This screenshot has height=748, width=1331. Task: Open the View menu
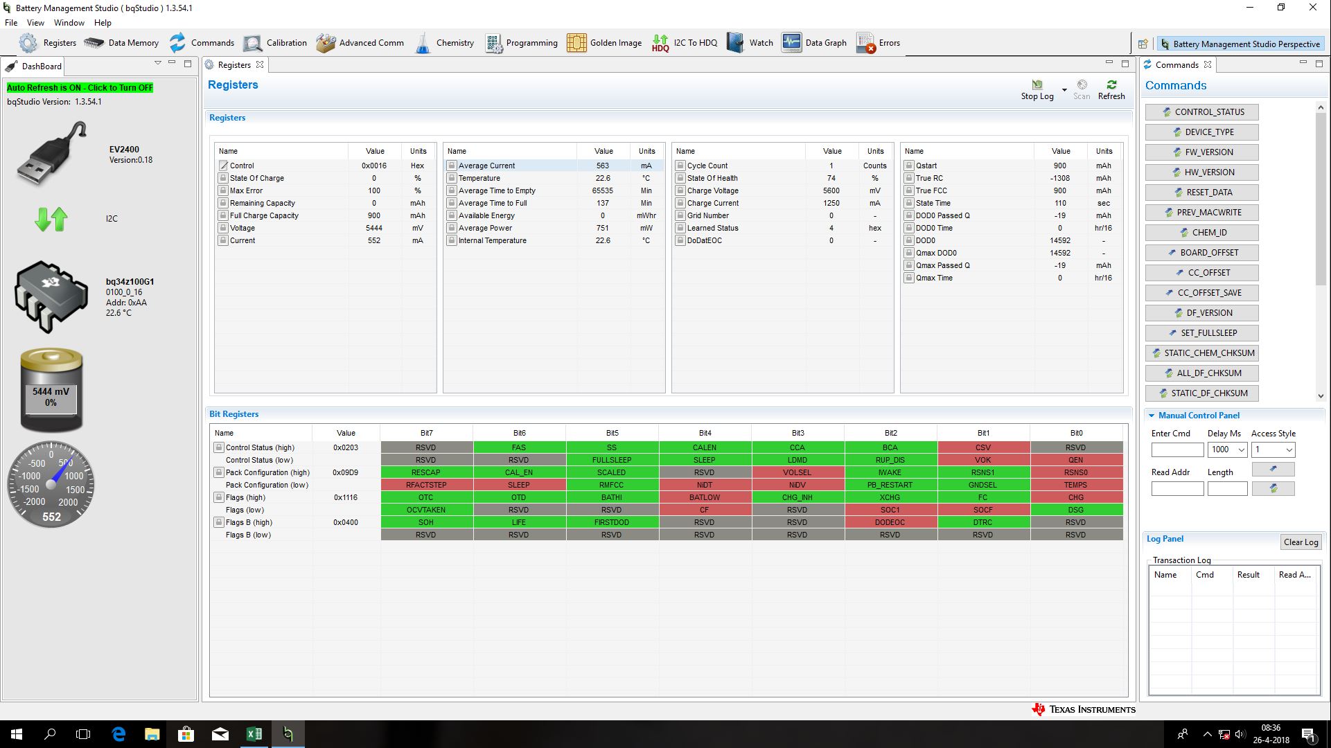click(x=35, y=23)
